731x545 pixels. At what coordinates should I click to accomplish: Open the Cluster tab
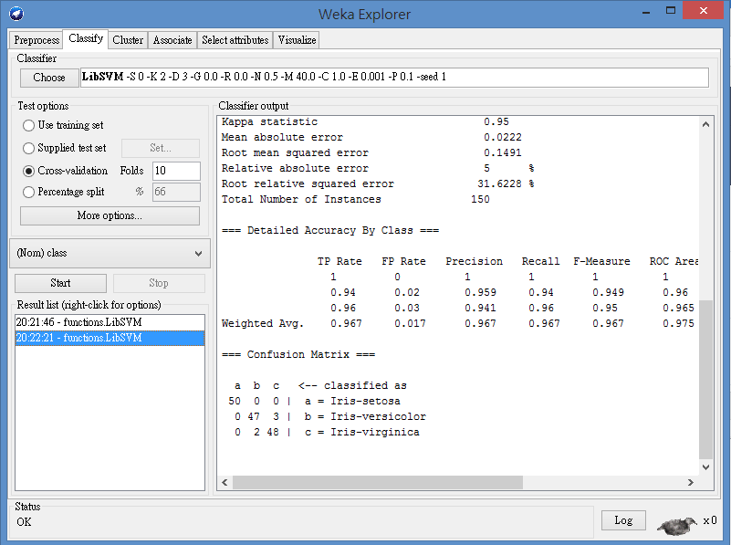pyautogui.click(x=128, y=40)
